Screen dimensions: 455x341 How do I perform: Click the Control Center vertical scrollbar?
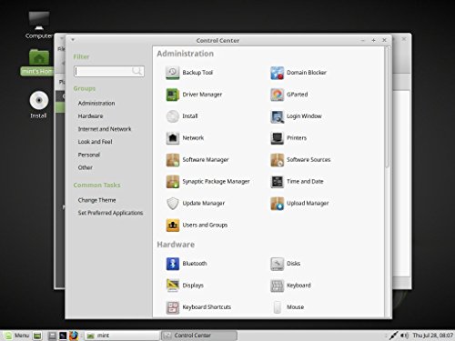(x=387, y=107)
